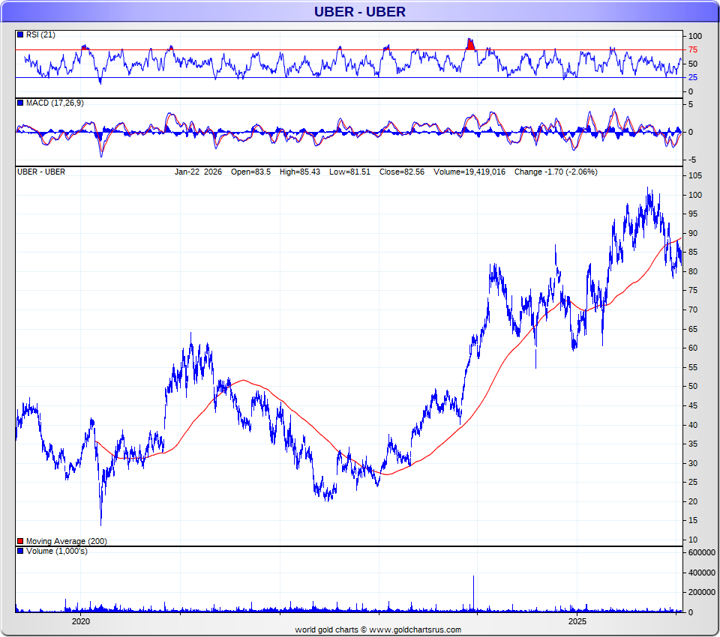Click the High=85.43 value
Image resolution: width=720 pixels, height=637 pixels.
299,172
